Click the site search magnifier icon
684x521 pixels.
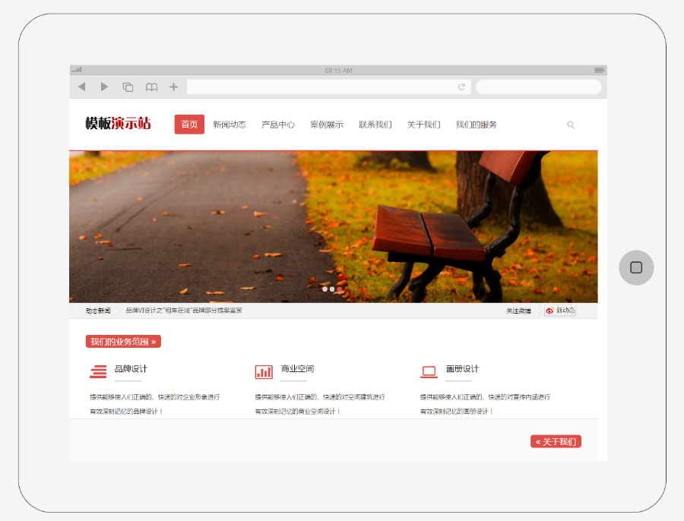(571, 125)
